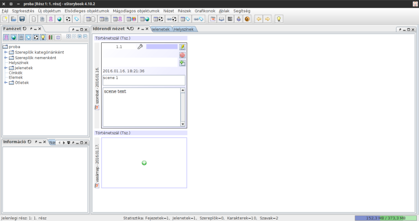Select Elemek in the tree

pyautogui.click(x=16, y=78)
